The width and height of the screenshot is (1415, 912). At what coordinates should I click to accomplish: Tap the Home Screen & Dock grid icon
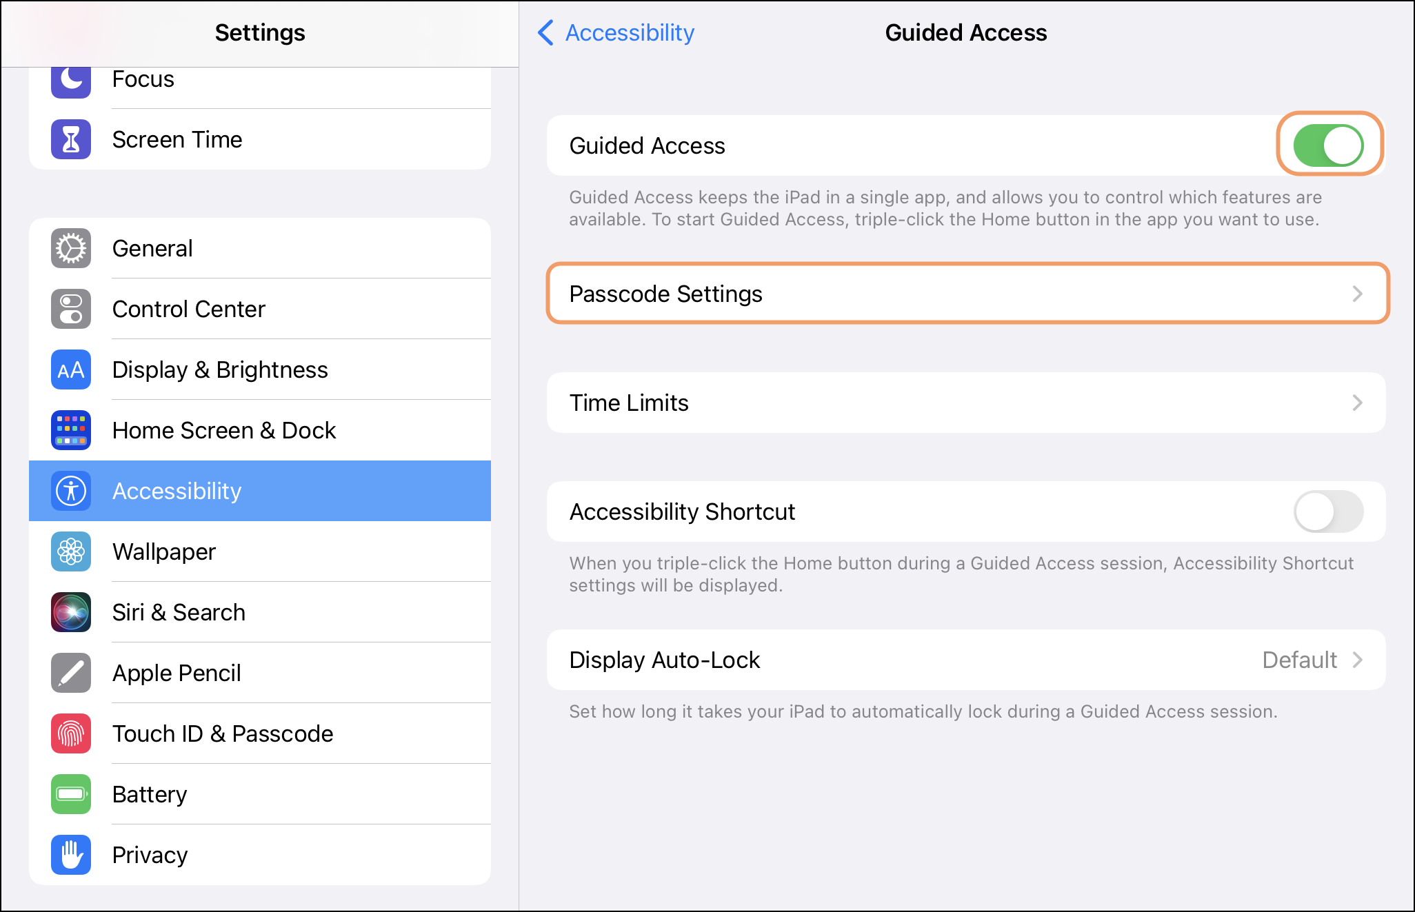71,430
